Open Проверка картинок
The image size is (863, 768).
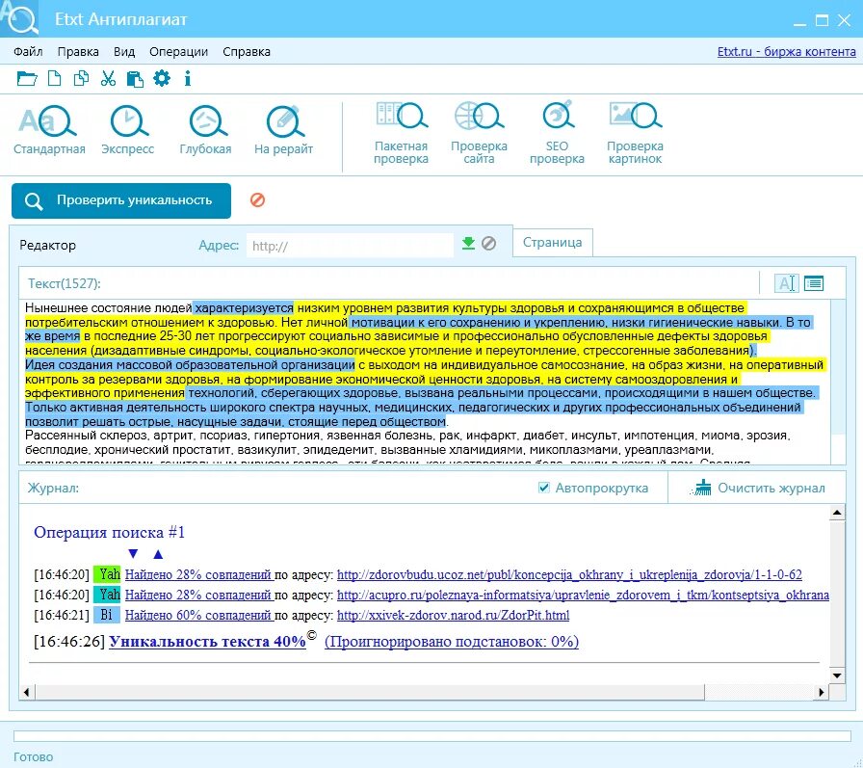tap(635, 133)
